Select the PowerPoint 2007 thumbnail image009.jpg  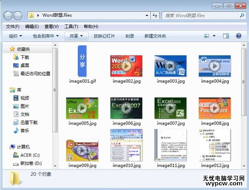[x=82, y=151]
